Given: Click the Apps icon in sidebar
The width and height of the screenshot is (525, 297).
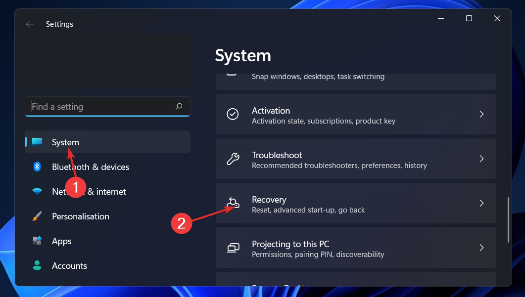Looking at the screenshot, I should click(x=37, y=241).
